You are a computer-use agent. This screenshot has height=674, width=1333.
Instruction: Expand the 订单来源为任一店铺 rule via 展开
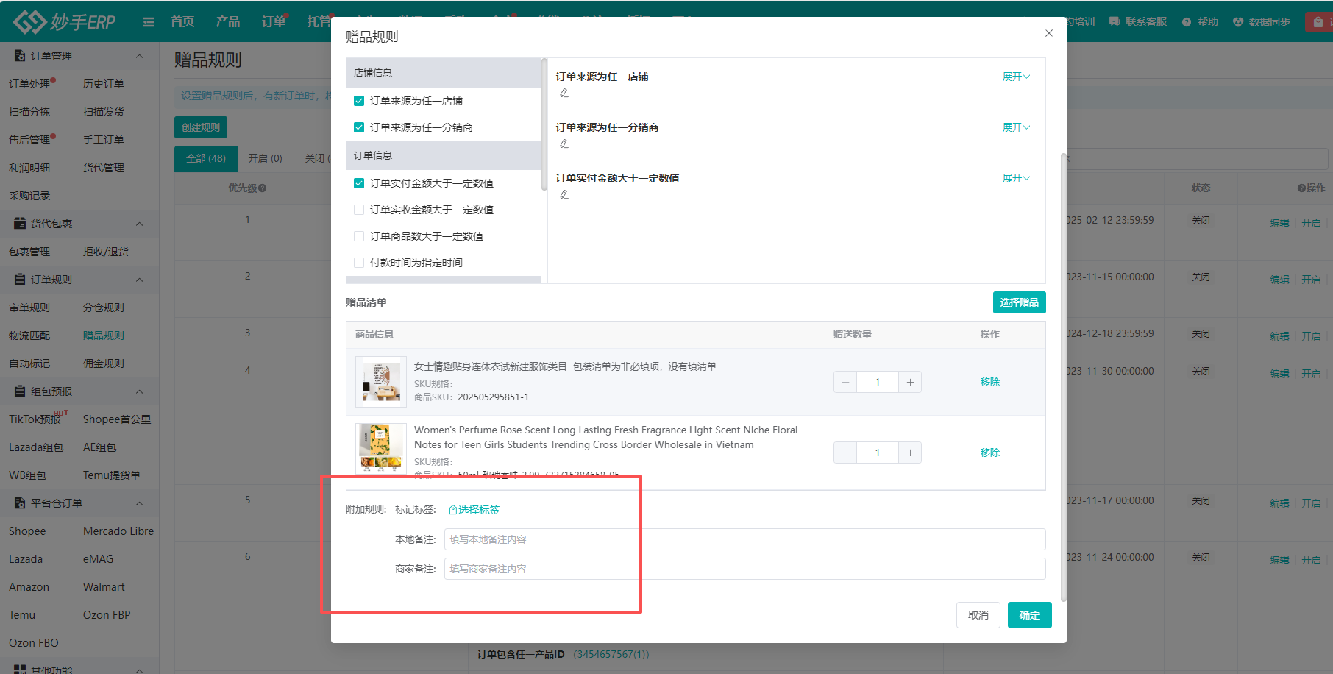click(1015, 76)
